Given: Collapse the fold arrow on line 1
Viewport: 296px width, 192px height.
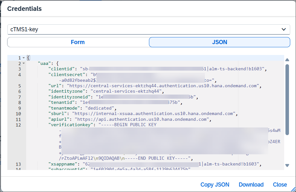Looking at the screenshot, I should point(24,58).
